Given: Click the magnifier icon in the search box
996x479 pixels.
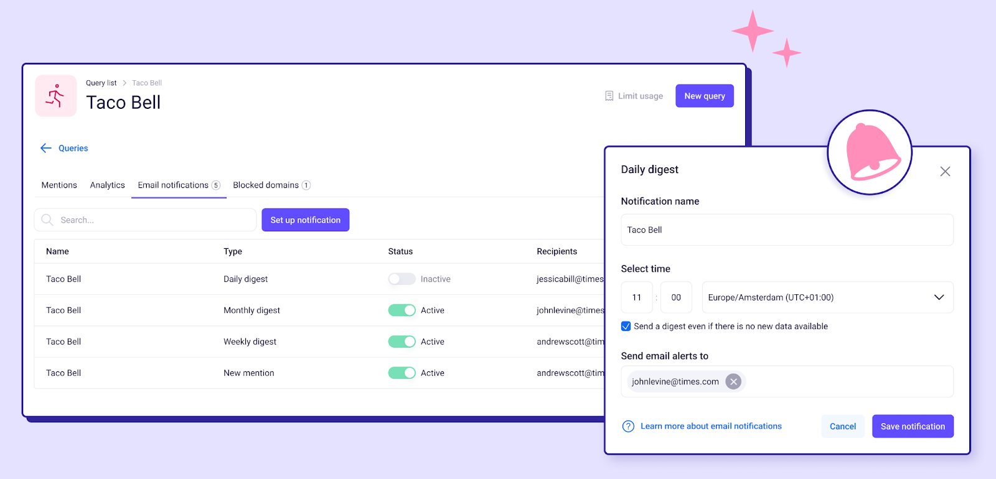Looking at the screenshot, I should [47, 220].
